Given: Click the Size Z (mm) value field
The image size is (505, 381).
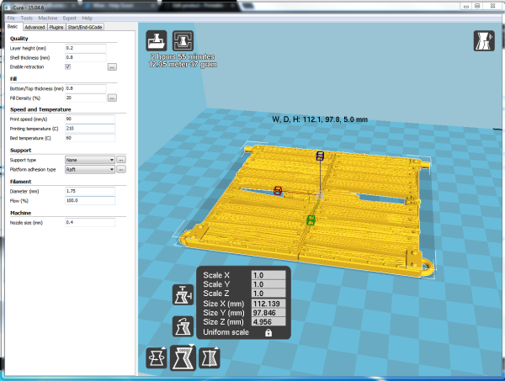Looking at the screenshot, I should [268, 321].
